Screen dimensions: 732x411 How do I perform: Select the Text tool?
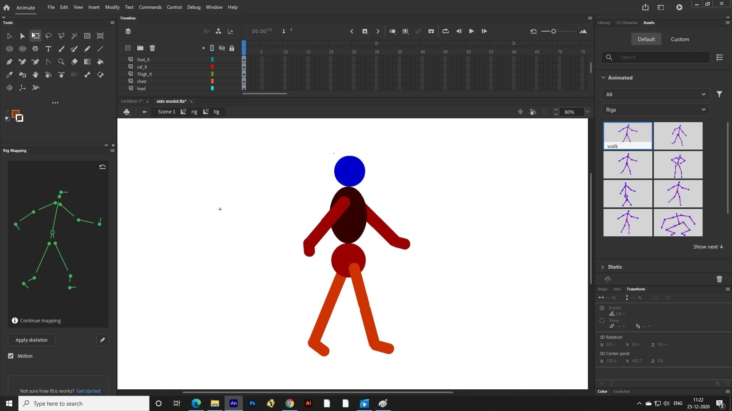(48, 49)
